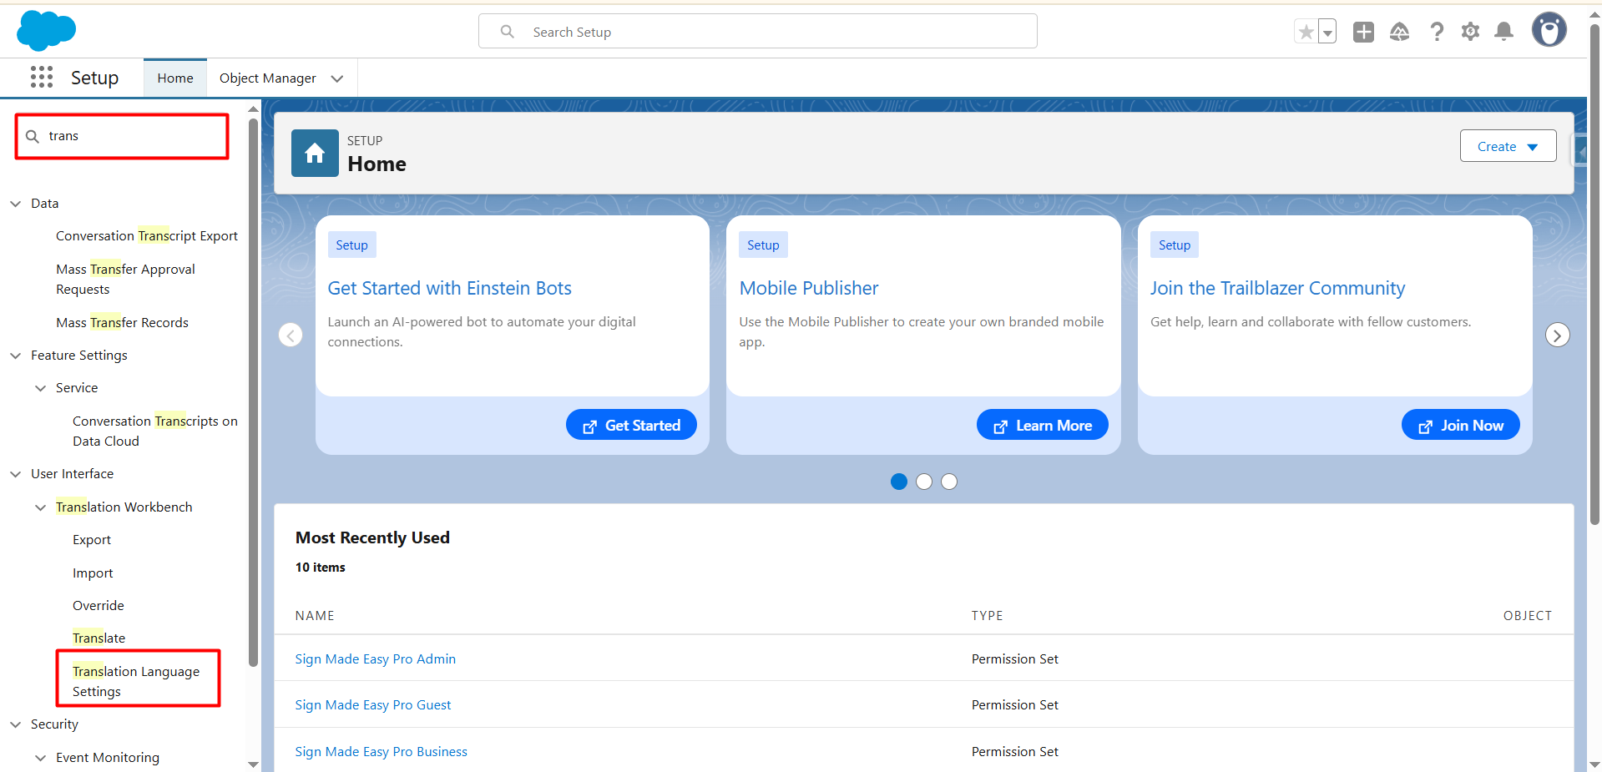Click the Salesforce cloud logo
Image resolution: width=1602 pixels, height=772 pixels.
46,31
